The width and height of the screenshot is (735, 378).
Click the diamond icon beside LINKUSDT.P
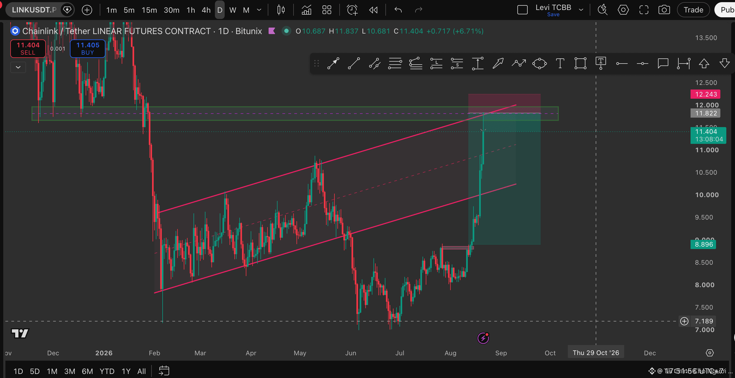(x=67, y=10)
